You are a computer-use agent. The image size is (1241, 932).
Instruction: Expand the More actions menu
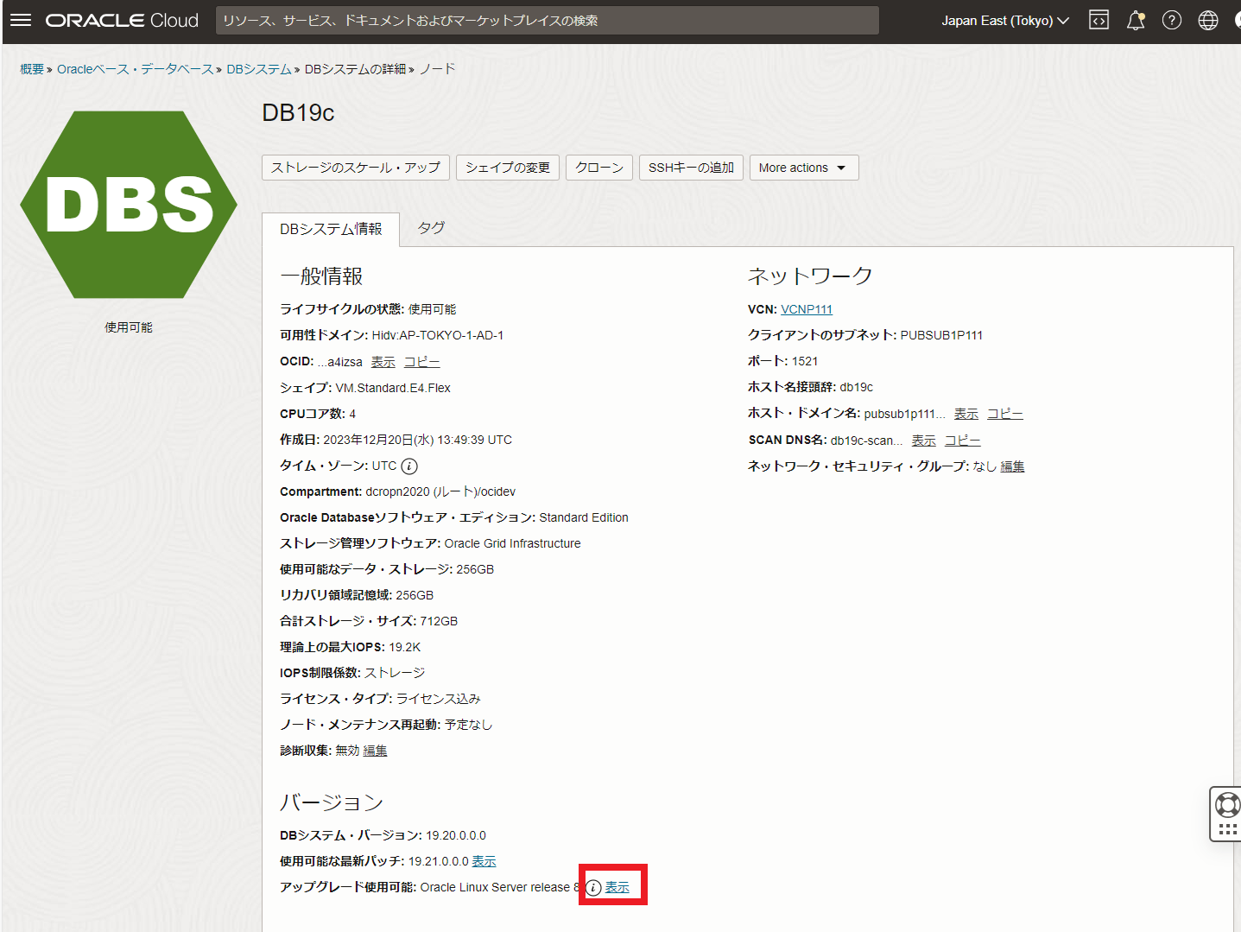(802, 168)
